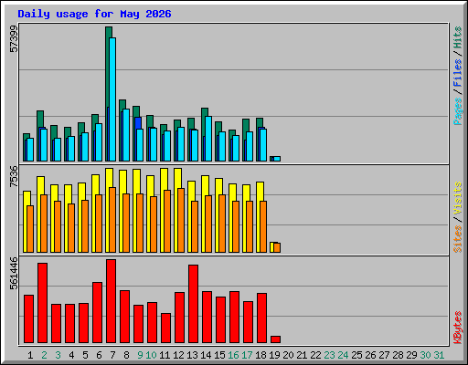The width and height of the screenshot is (468, 365).
Task: Click day 16 on the date axis
Action: [x=233, y=355]
